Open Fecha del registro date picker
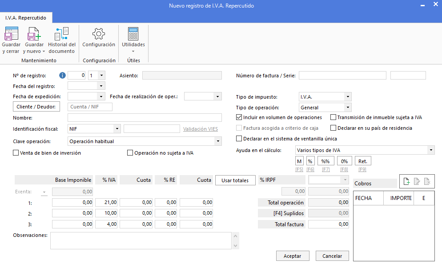The image size is (442, 268). (x=101, y=86)
